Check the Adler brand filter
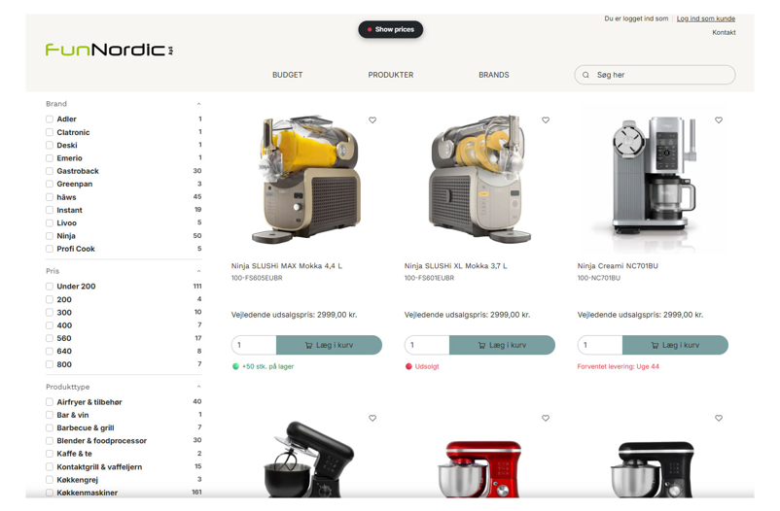The image size is (780, 511). tap(50, 119)
